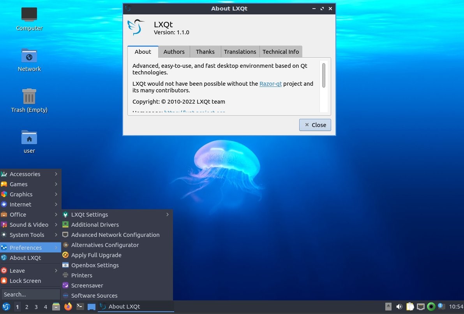The image size is (464, 314).
Task: Expand the System Tools menu category
Action: coord(30,235)
